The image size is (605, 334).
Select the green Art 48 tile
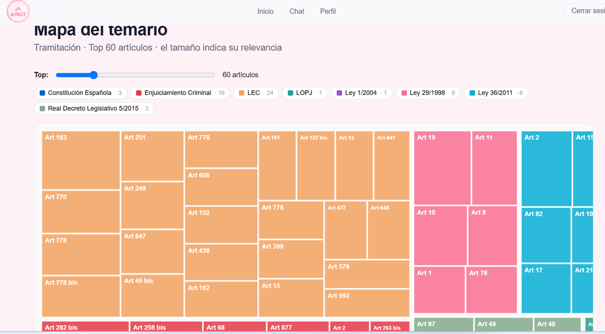pyautogui.click(x=558, y=325)
